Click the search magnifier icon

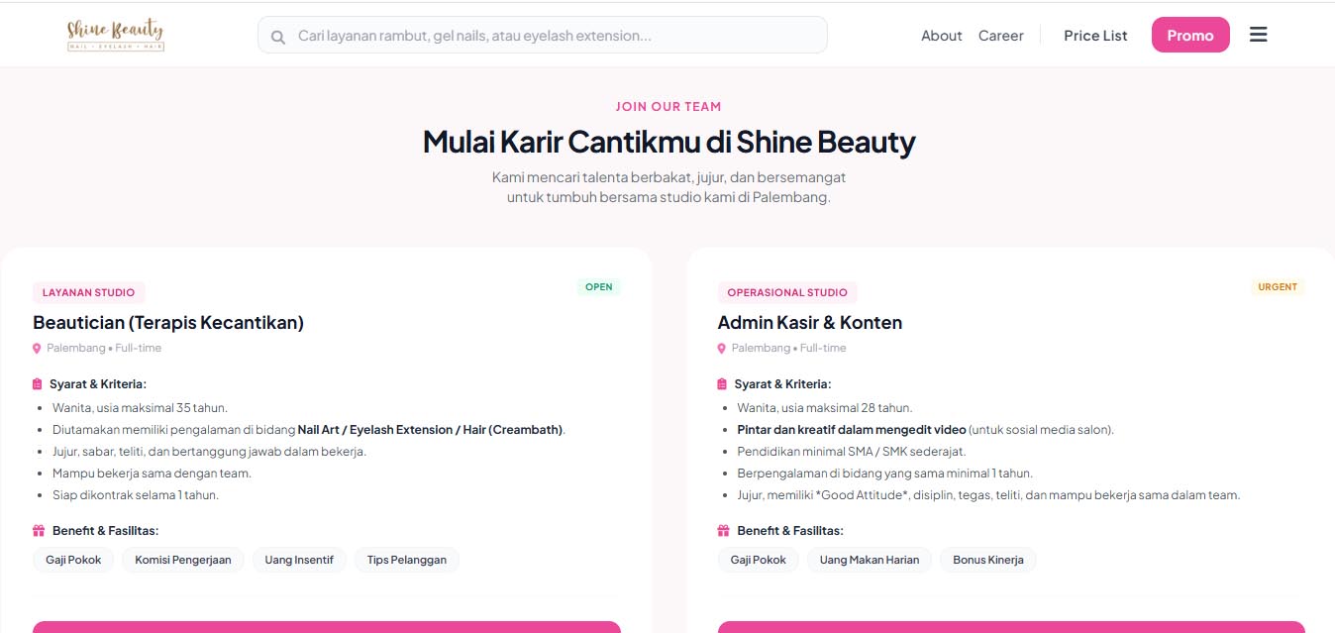tap(278, 37)
